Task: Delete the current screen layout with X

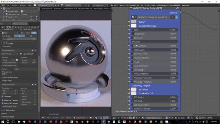Action: (58, 5)
